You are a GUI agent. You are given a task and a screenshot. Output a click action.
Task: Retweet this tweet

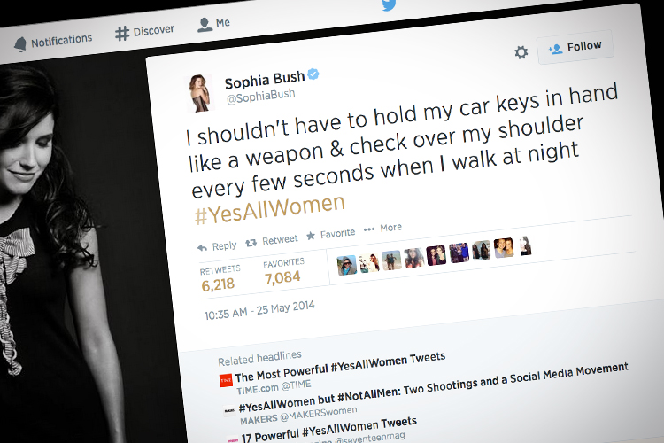[272, 241]
